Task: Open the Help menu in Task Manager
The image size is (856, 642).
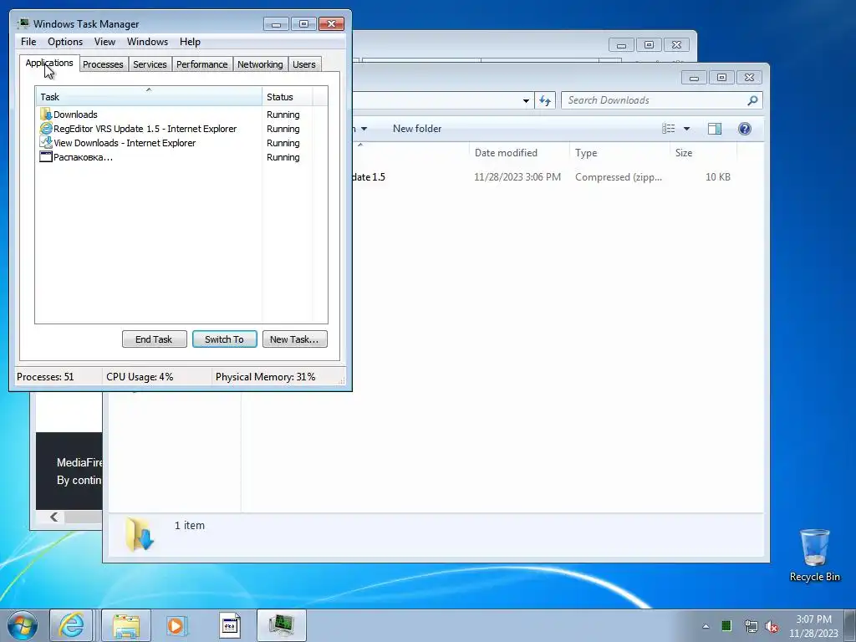Action: click(x=190, y=42)
